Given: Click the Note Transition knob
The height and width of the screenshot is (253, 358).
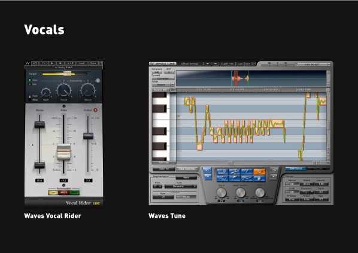Looking at the screenshot, I should point(241,193).
